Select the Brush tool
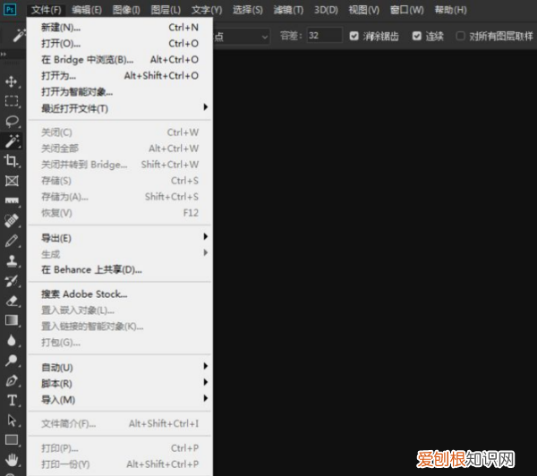Viewport: 537px width, 476px height. coord(12,241)
